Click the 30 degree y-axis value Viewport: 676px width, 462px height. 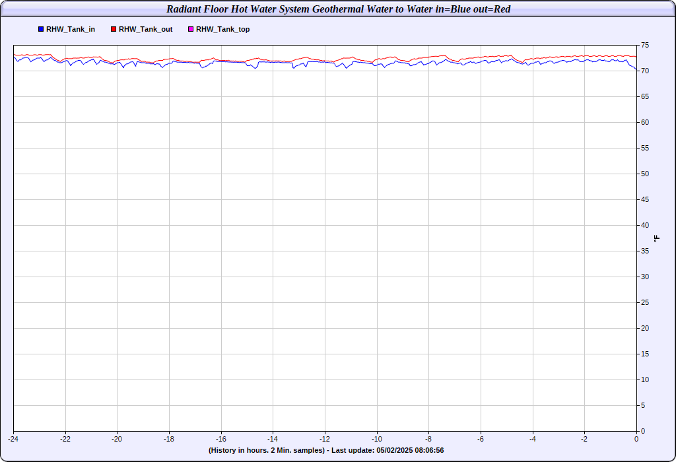645,277
